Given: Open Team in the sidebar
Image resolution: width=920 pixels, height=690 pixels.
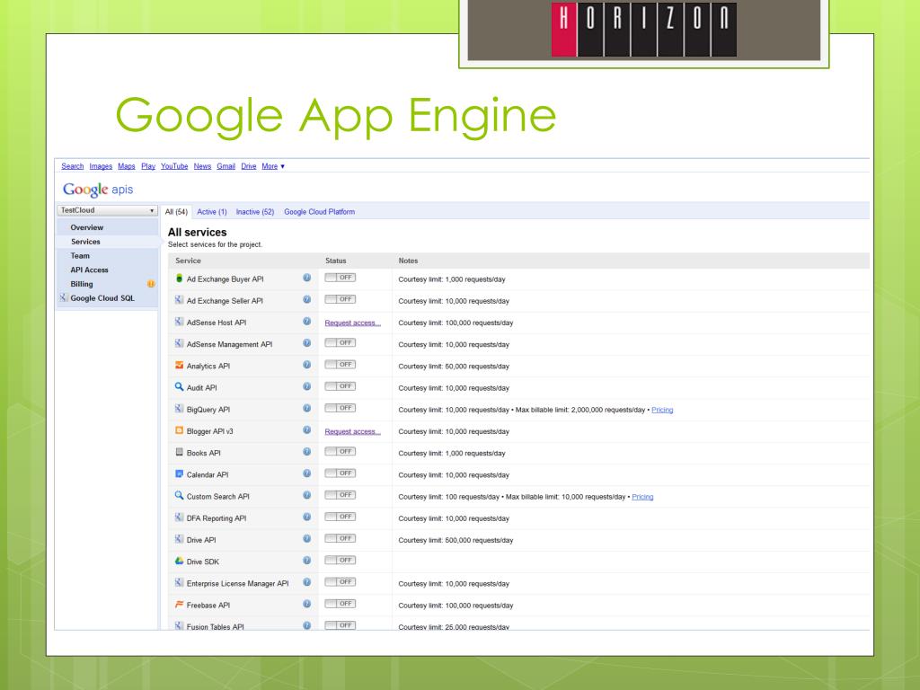Looking at the screenshot, I should pyautogui.click(x=80, y=256).
